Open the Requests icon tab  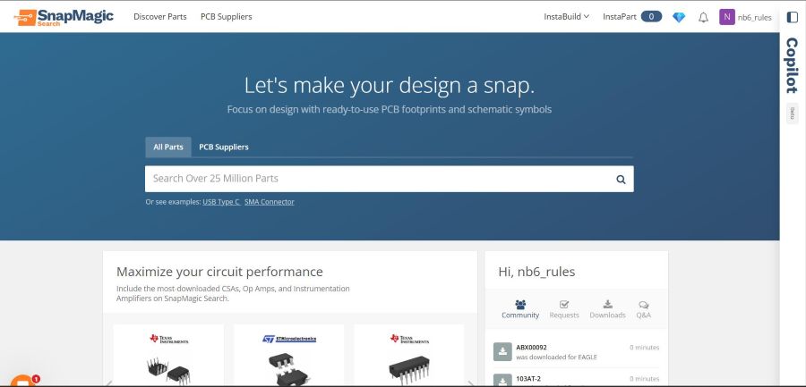coord(564,308)
